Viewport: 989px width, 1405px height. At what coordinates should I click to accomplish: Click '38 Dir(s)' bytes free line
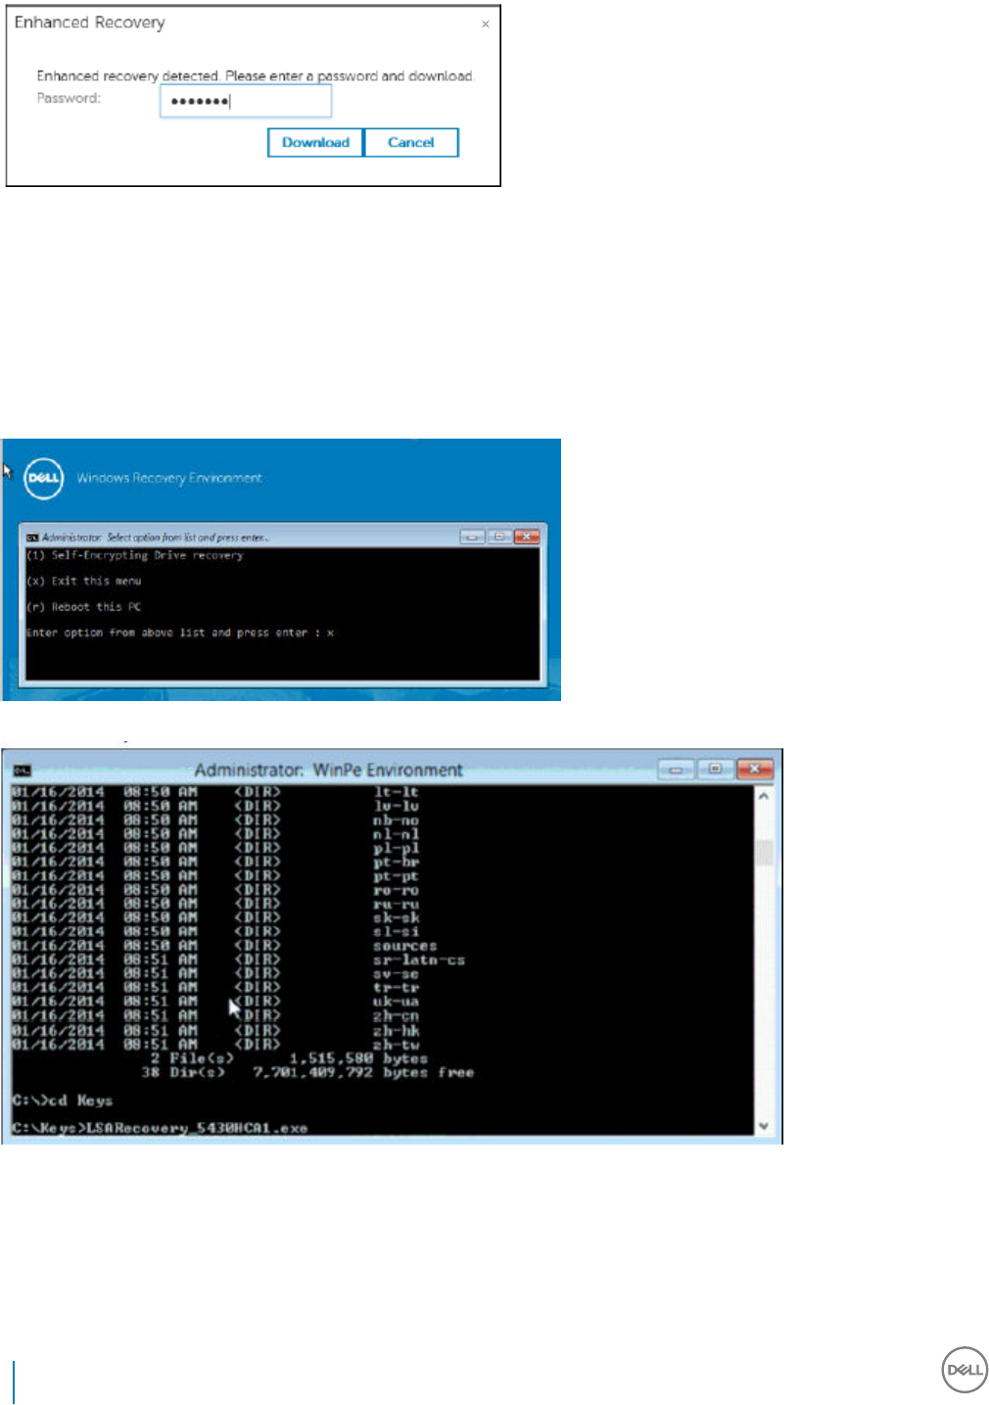(x=307, y=1073)
